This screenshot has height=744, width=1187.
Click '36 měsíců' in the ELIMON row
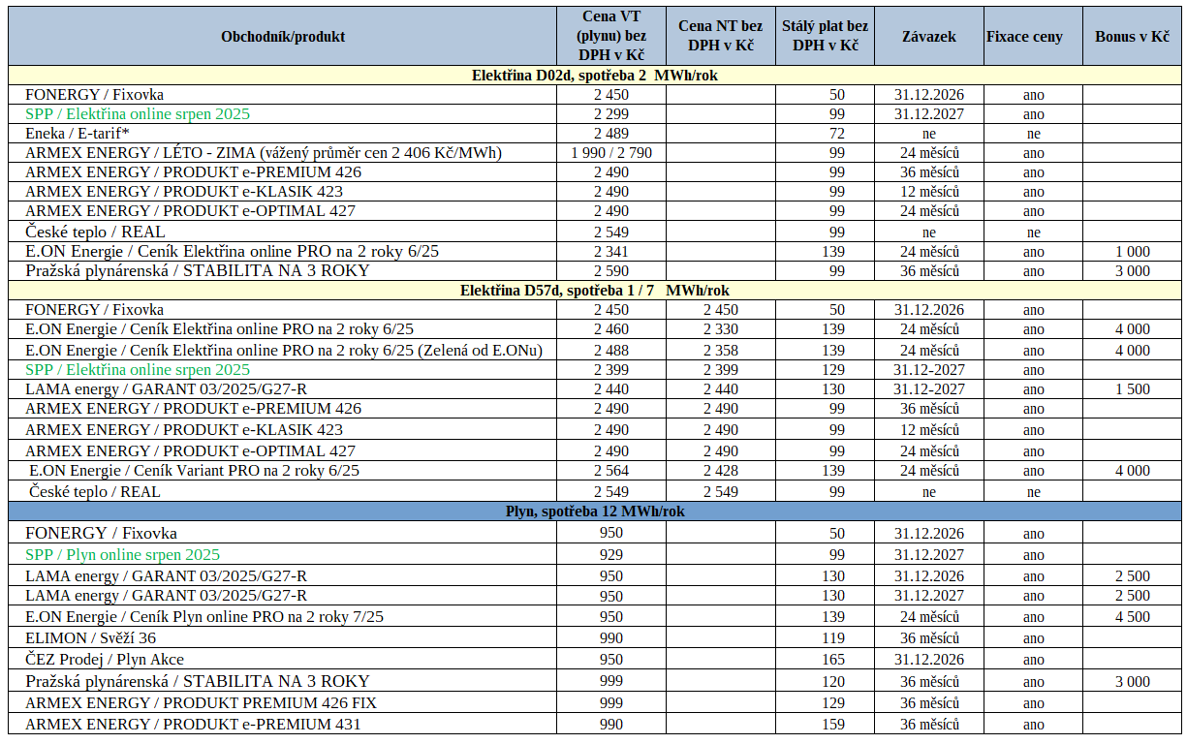(929, 638)
